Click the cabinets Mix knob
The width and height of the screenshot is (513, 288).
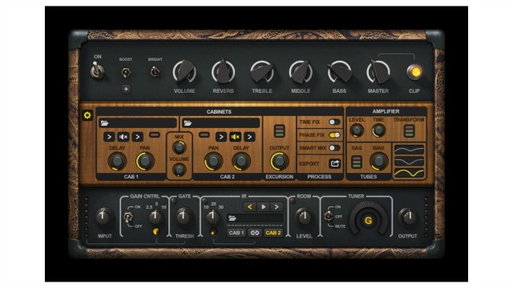point(179,147)
